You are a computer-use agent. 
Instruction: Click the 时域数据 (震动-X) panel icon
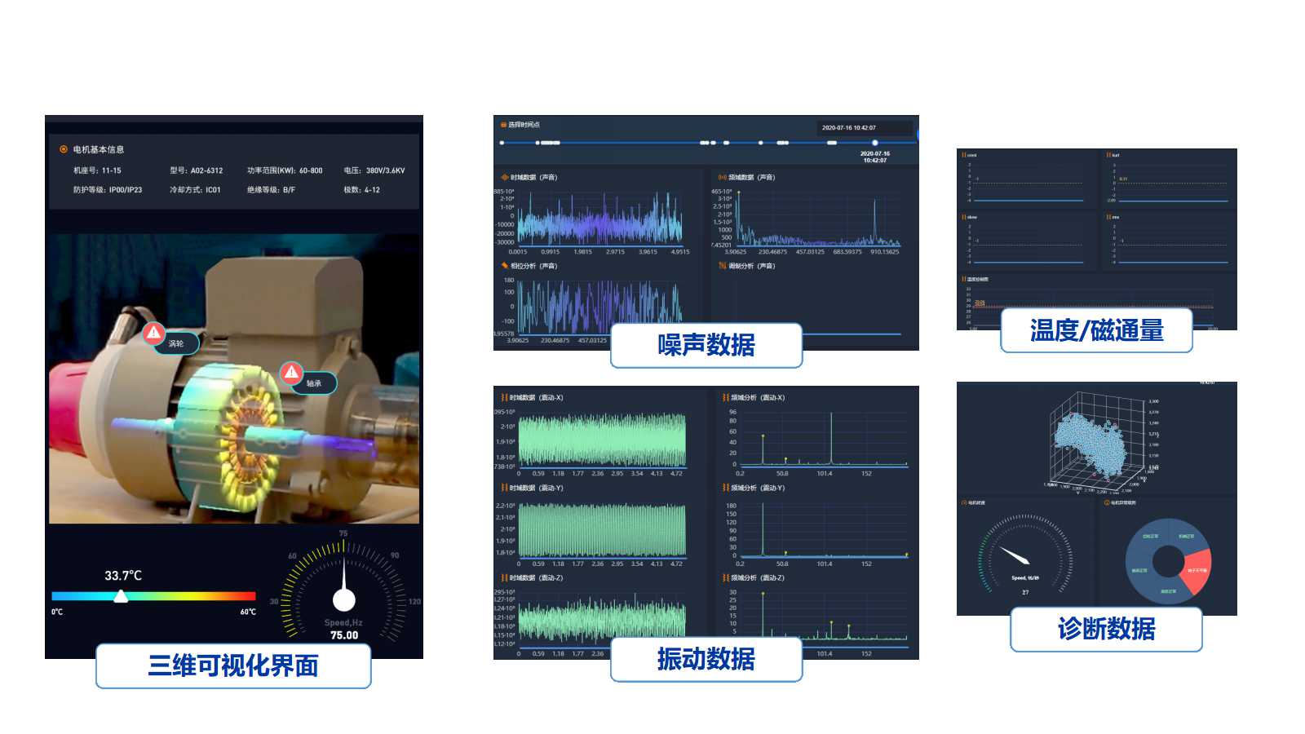click(504, 398)
